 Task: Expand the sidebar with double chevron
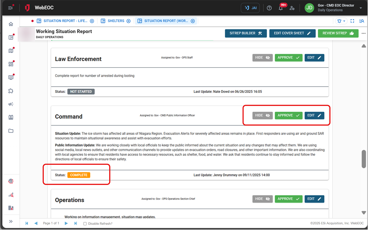click(11, 222)
